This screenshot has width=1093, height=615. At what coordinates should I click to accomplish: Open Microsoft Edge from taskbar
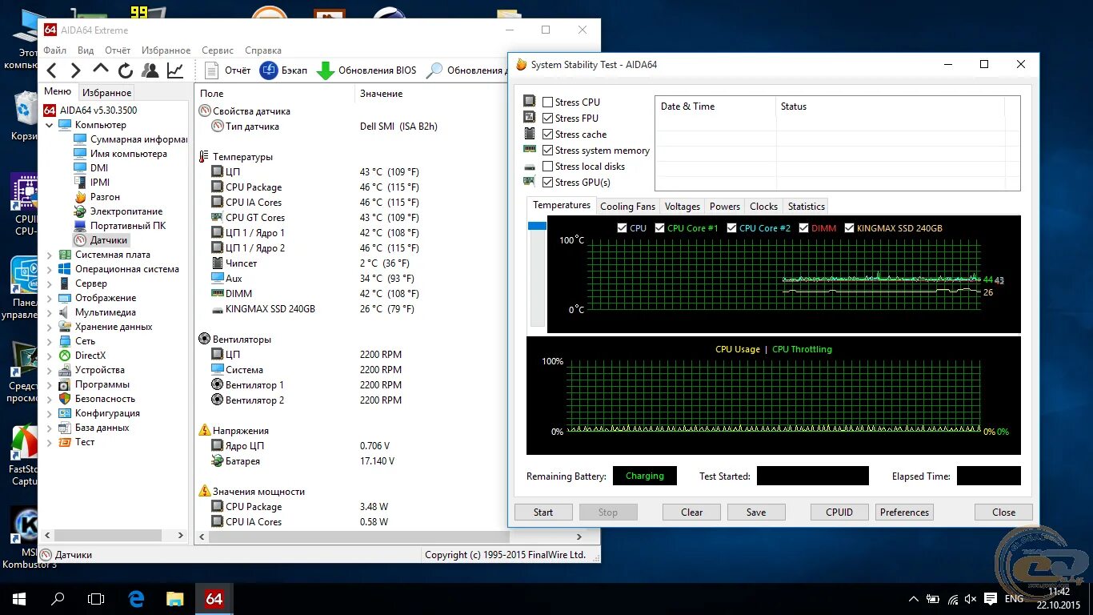point(136,598)
